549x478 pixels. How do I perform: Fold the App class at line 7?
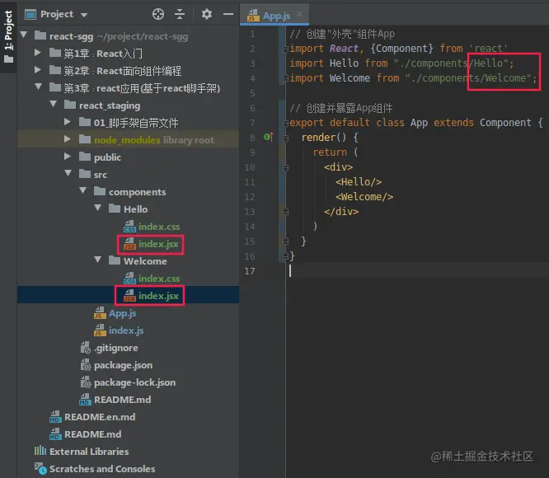pyautogui.click(x=285, y=123)
